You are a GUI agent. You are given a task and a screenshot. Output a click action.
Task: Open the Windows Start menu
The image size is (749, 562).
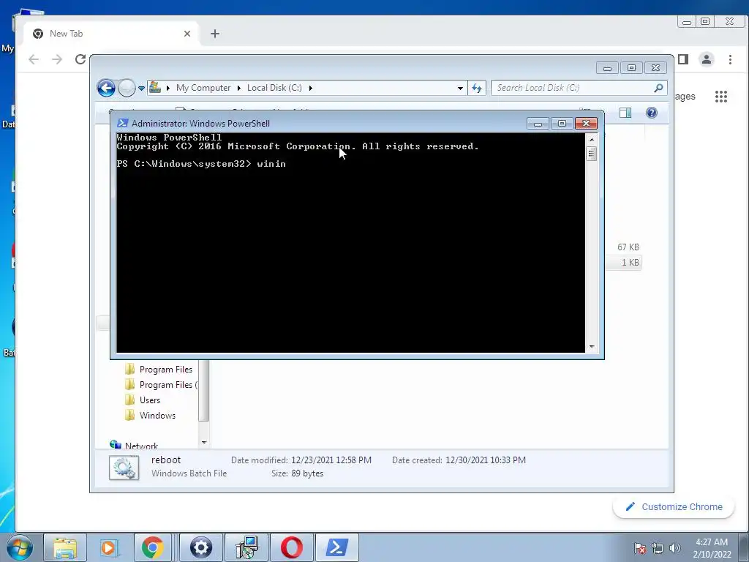coord(20,547)
